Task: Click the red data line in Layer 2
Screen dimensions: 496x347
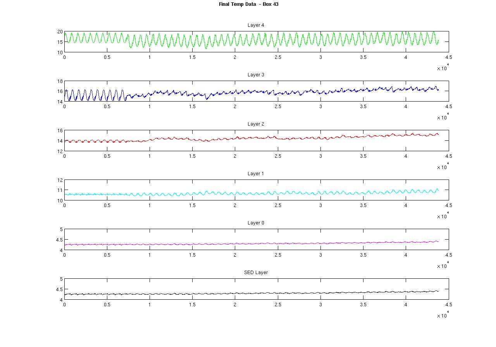Action: point(248,138)
